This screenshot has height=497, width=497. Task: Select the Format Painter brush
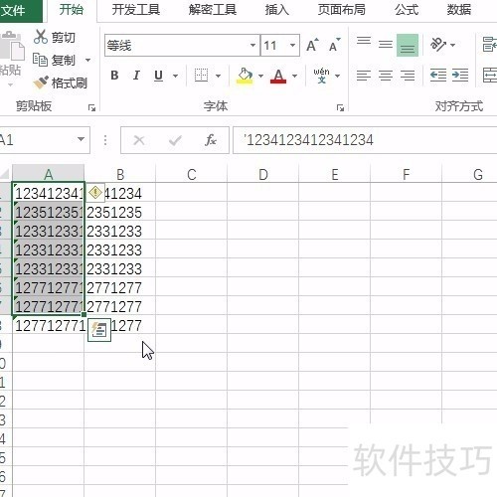[x=41, y=83]
